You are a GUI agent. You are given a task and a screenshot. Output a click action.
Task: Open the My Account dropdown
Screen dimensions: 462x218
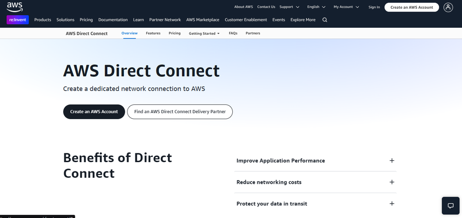click(346, 7)
